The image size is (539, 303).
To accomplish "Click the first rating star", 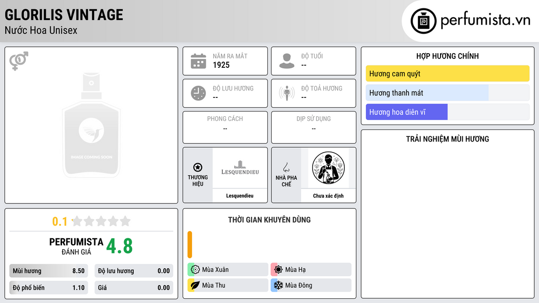I will (77, 221).
